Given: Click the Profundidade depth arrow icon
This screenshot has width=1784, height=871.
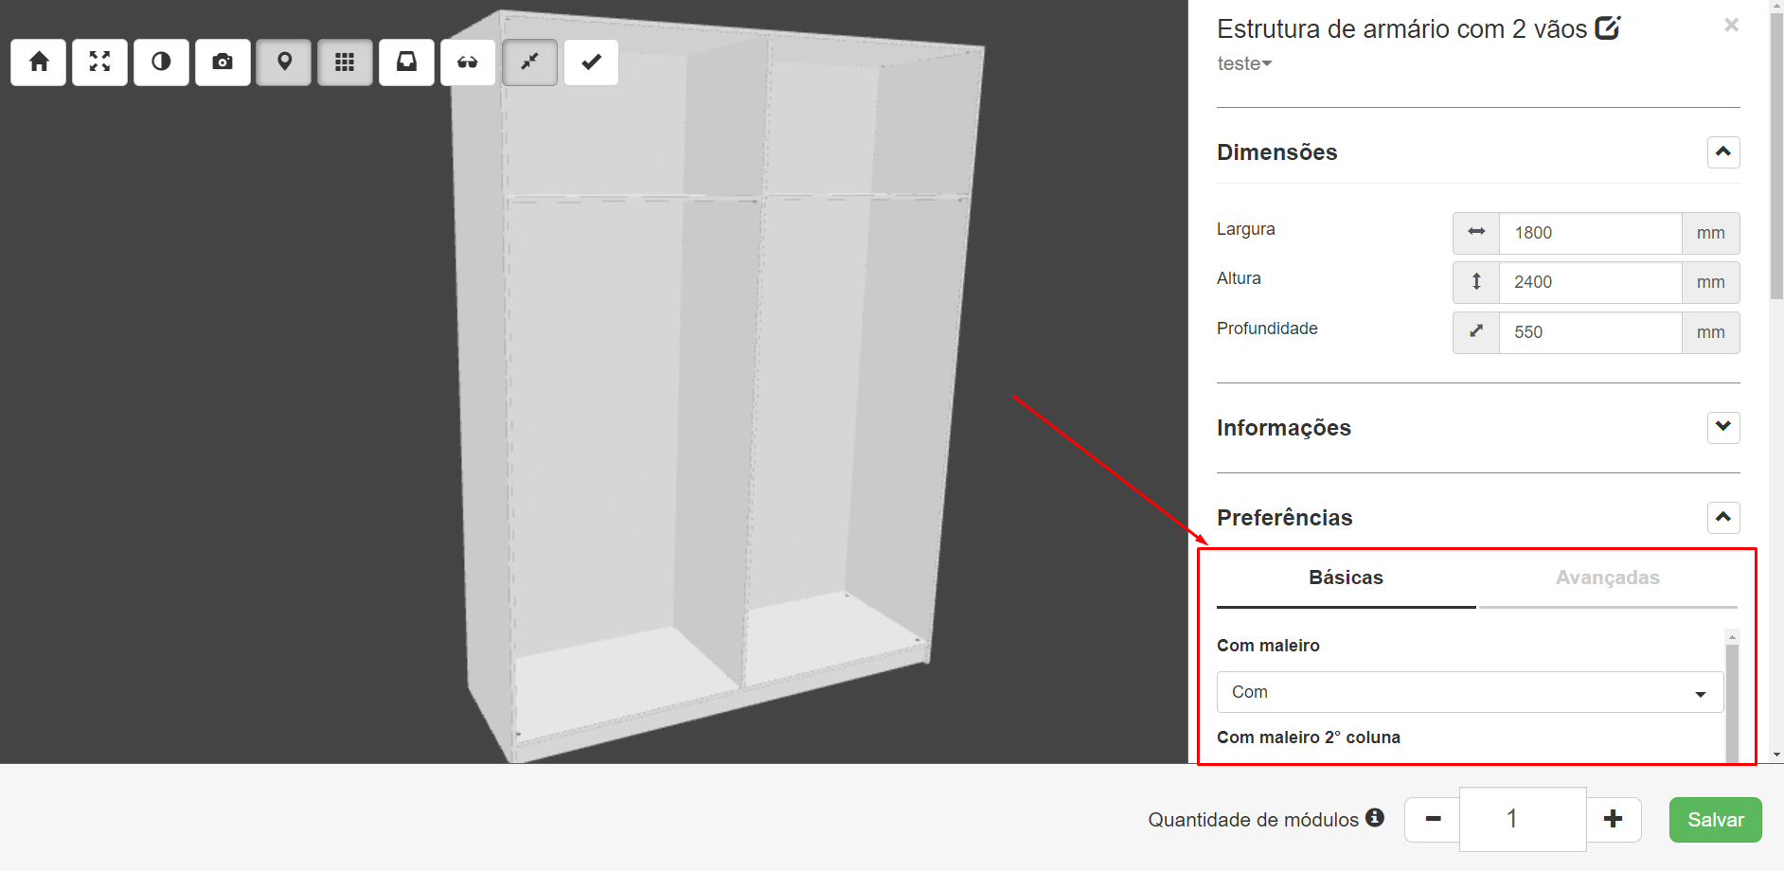Looking at the screenshot, I should click(1476, 332).
